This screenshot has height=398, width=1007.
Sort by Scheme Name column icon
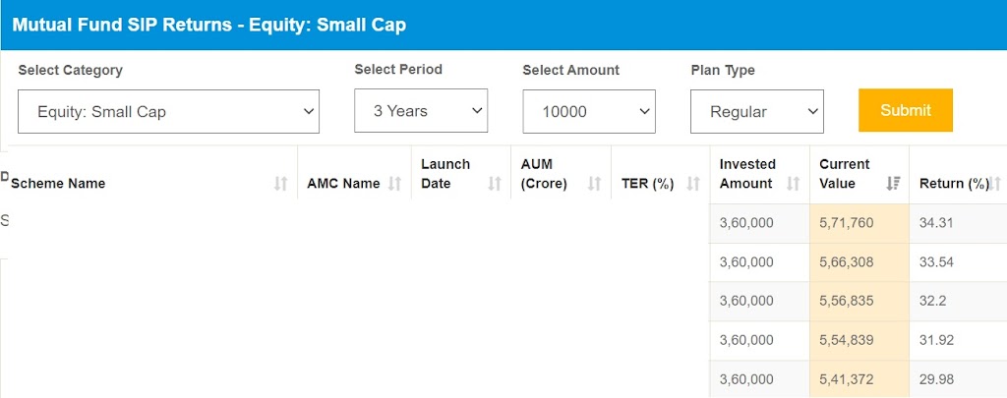pos(280,184)
